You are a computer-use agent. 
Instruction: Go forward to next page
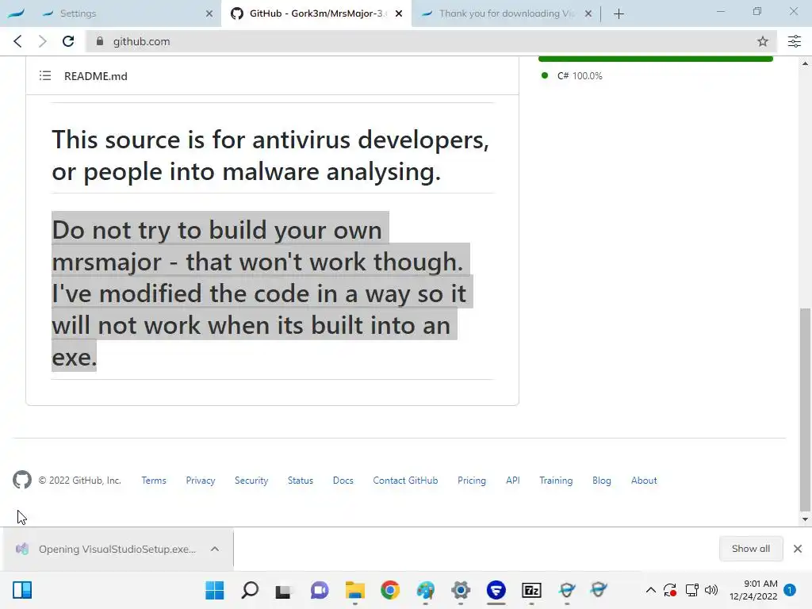43,41
